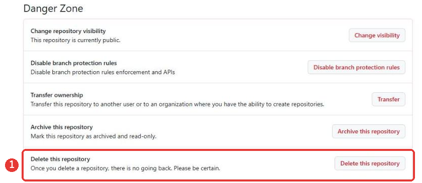Viewport: 422px width, 183px height.
Task: Click 'Disable branch protection rules enforcement and APIs' description
Action: tap(103, 72)
